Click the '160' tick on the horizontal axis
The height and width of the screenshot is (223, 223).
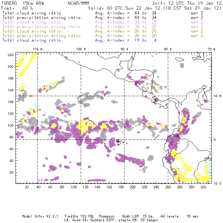click(x=109, y=187)
